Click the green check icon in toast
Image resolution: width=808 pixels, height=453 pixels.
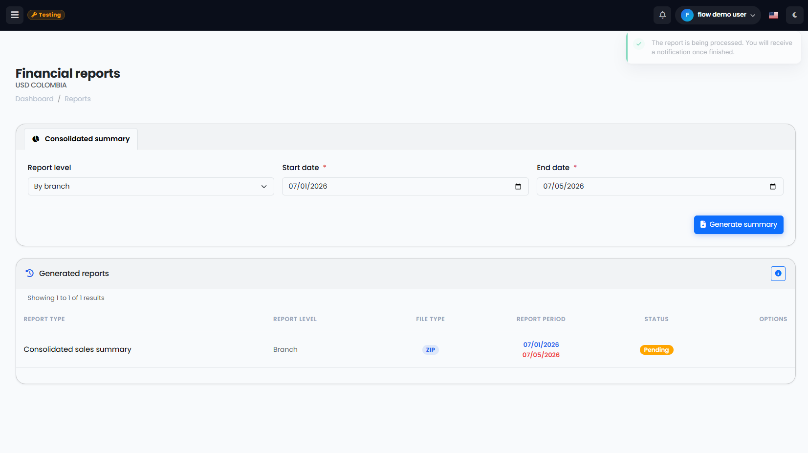click(639, 43)
